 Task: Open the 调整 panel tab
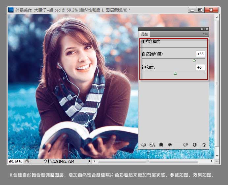pos(144,34)
